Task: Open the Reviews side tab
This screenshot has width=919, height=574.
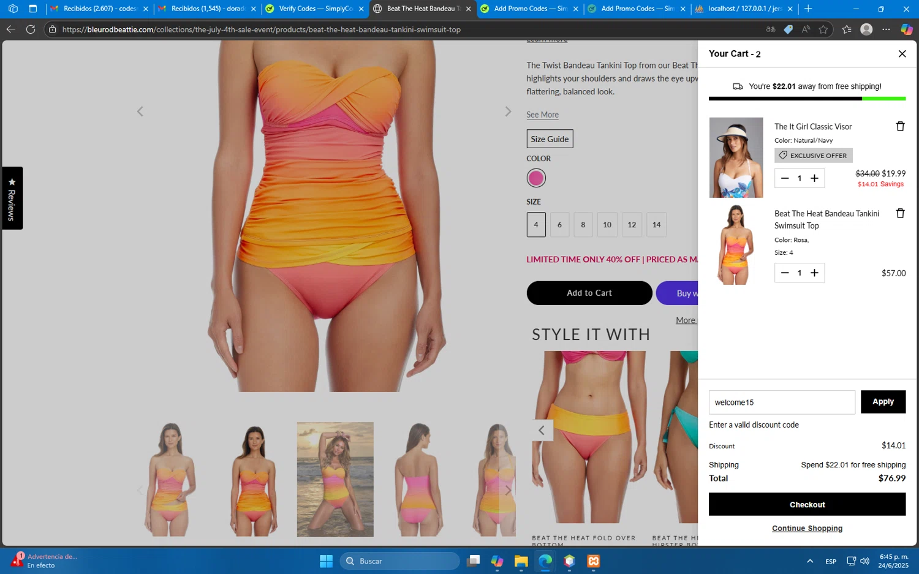Action: (x=12, y=198)
